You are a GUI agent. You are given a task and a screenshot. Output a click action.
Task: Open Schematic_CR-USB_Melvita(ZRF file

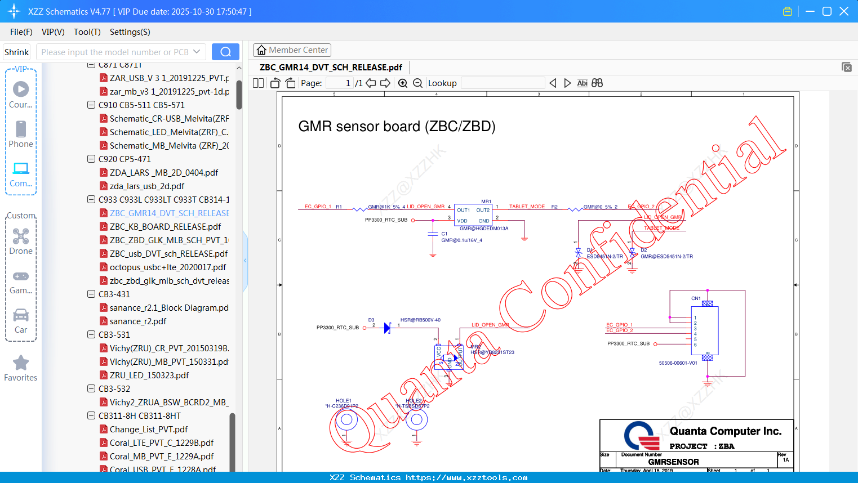click(169, 118)
